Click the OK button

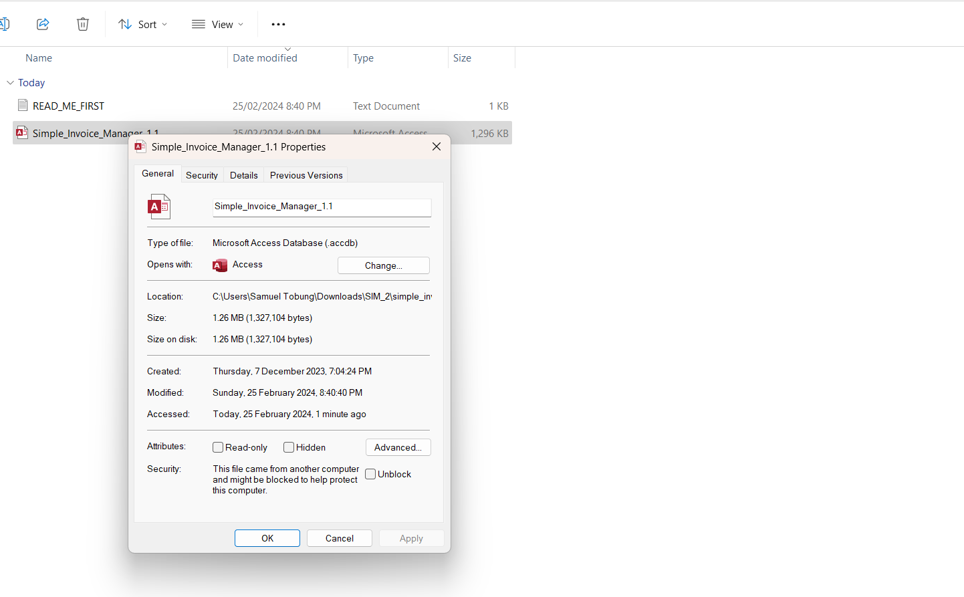click(x=267, y=538)
